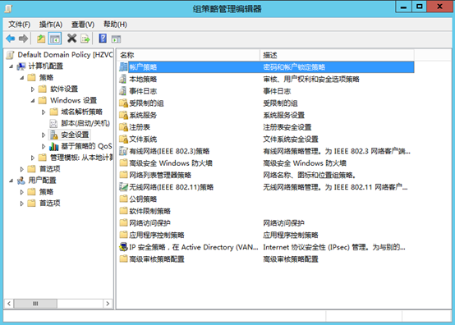Open the 帮助(H) menu

(x=115, y=25)
